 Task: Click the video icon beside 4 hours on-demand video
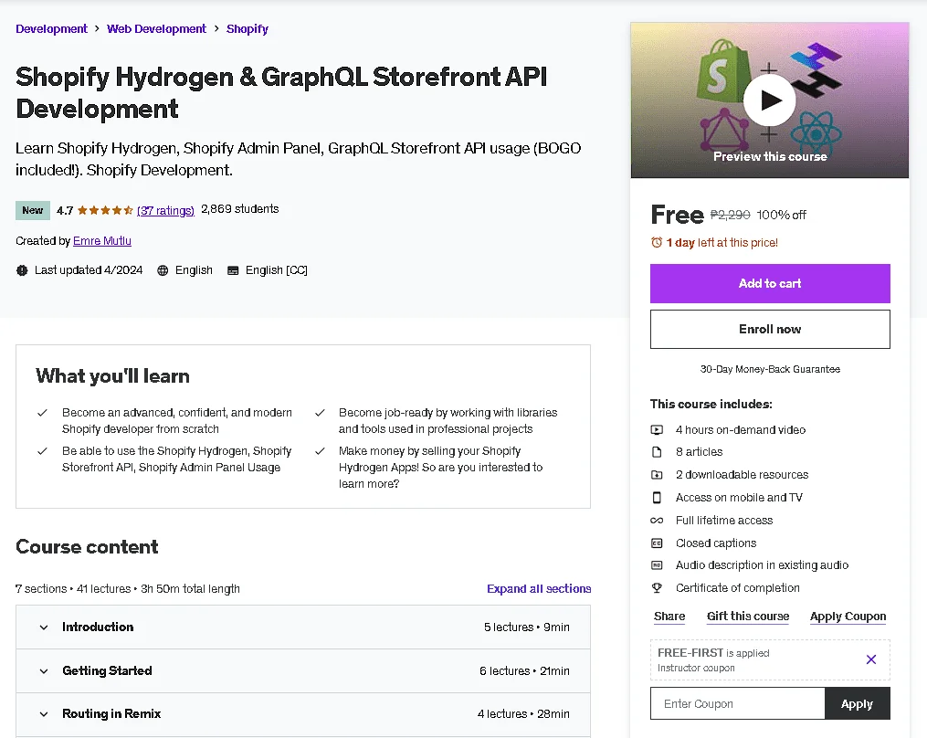pyautogui.click(x=657, y=430)
